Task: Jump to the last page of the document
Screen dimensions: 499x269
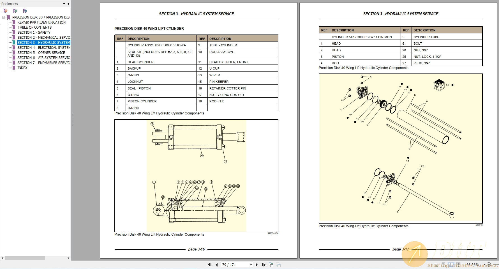Action: (x=264, y=265)
